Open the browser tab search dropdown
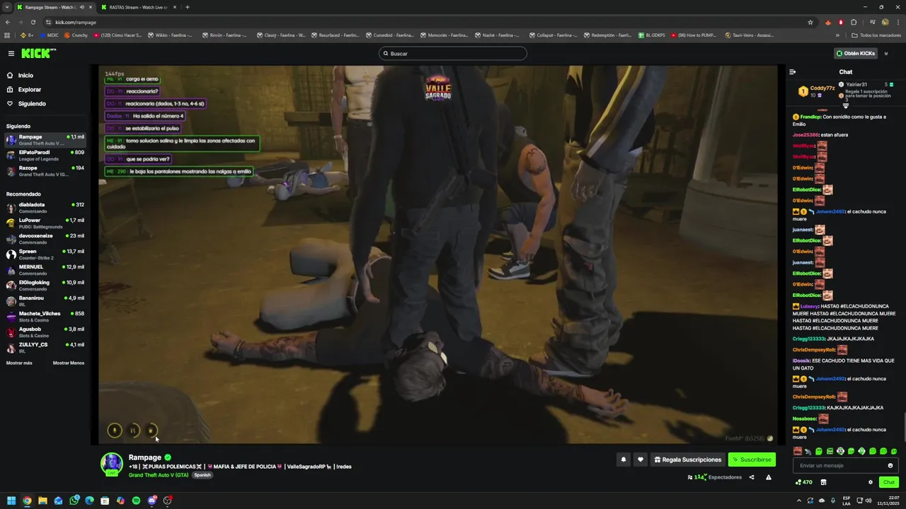This screenshot has height=509, width=906. [x=6, y=7]
